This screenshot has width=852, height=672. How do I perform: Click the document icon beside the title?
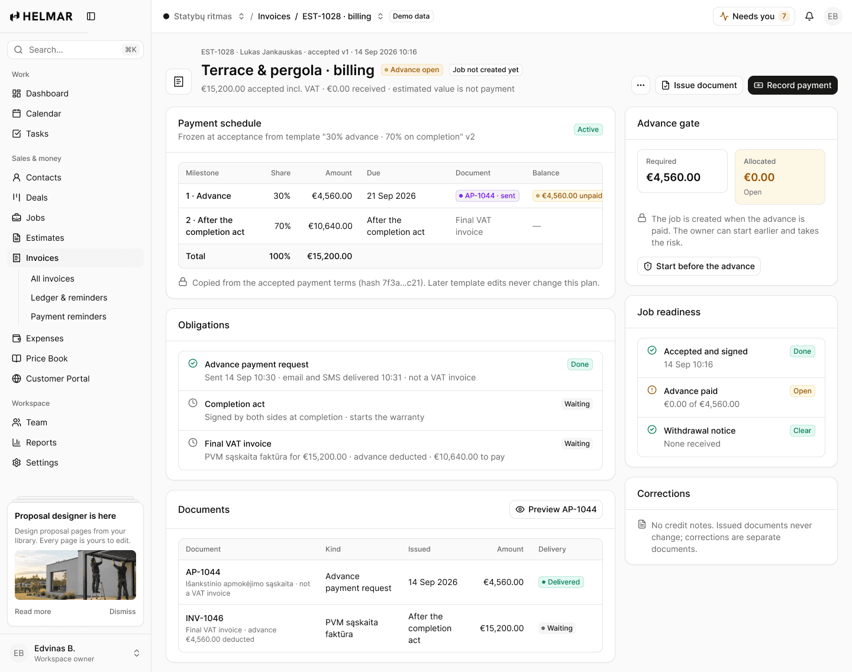(x=179, y=82)
